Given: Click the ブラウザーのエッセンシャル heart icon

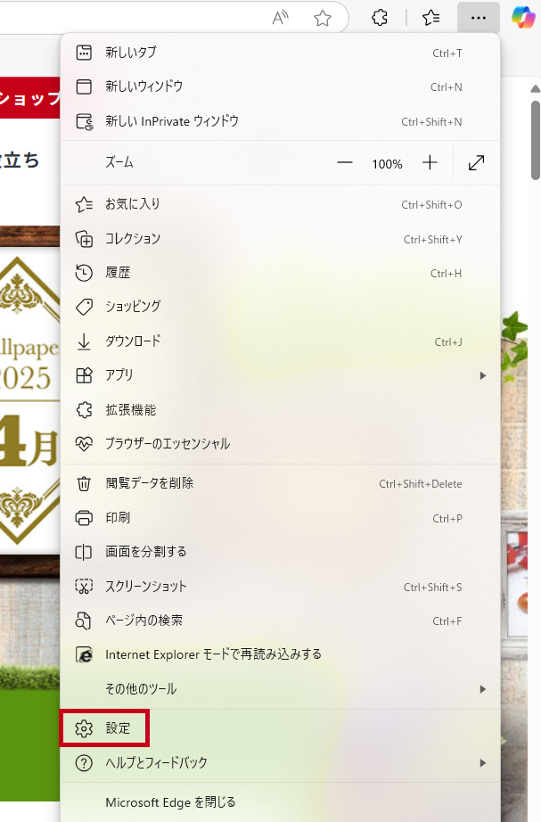Looking at the screenshot, I should coord(84,444).
